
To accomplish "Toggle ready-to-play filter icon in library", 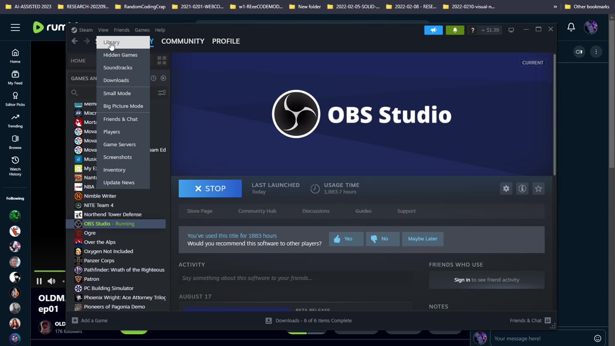I will (x=163, y=78).
